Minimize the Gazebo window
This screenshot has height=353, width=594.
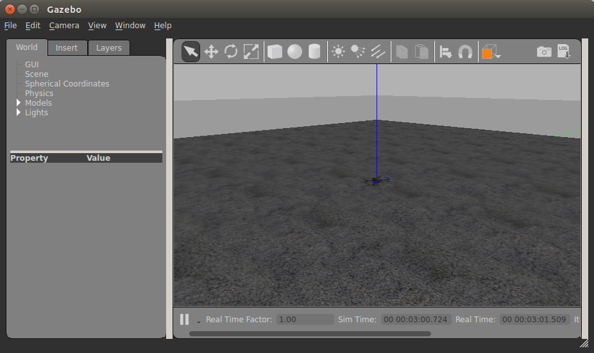click(x=22, y=9)
